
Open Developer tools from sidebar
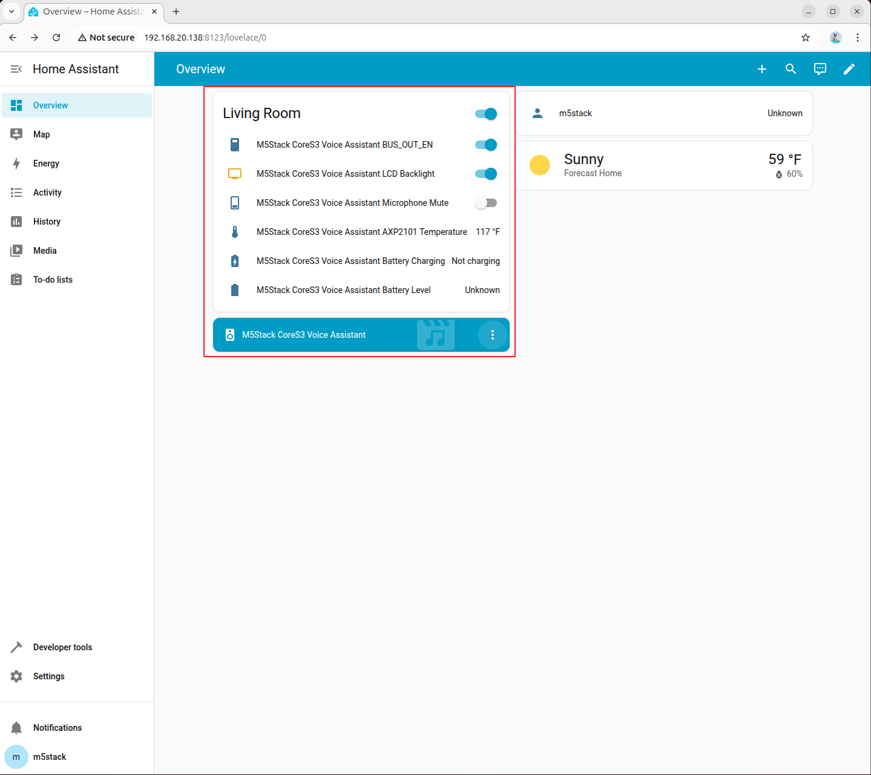pyautogui.click(x=62, y=647)
